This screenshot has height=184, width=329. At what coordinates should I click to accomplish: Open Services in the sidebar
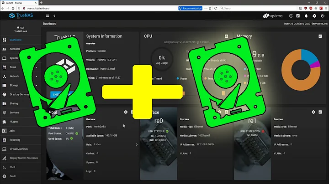[x=21, y=112]
